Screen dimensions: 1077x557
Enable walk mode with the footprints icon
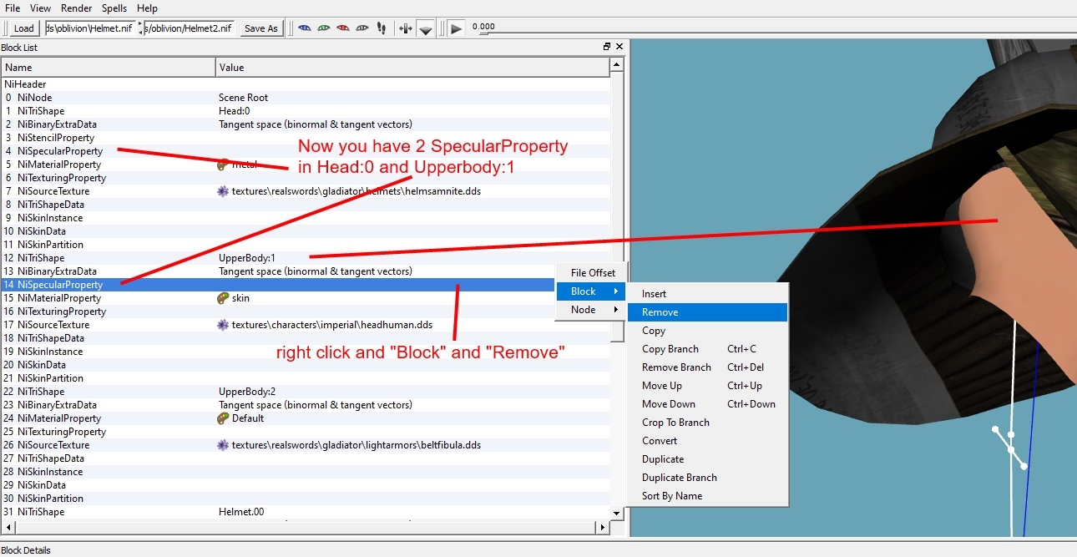(x=382, y=28)
